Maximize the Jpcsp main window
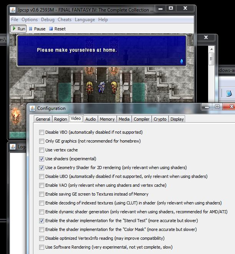Viewport: 235px width, 254px height. click(x=171, y=8)
